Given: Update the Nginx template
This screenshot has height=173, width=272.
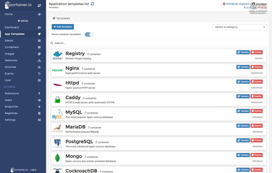Looking at the screenshot, I should [243, 67].
